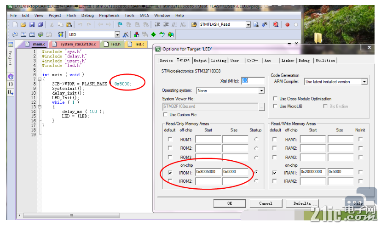Switch to the Output tab
Viewport: 381px width, 225px height.
click(x=200, y=61)
